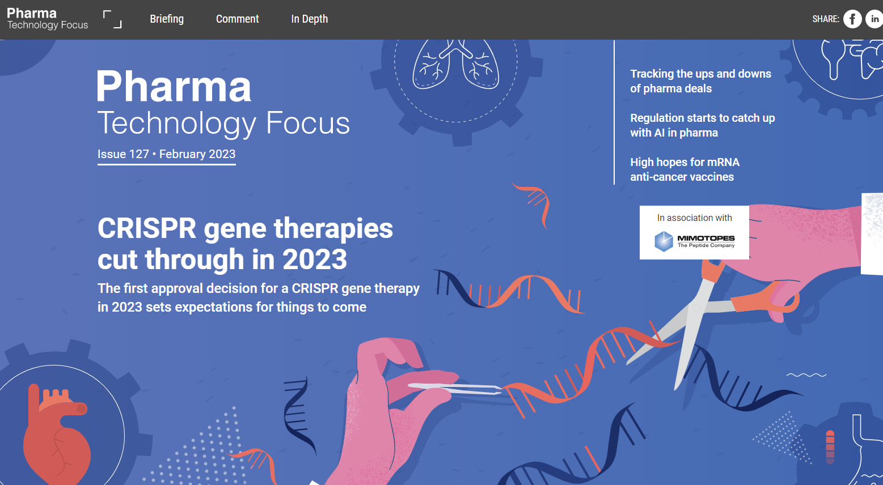Click the "In association with" sponsor box
The width and height of the screenshot is (883, 485).
tap(694, 232)
